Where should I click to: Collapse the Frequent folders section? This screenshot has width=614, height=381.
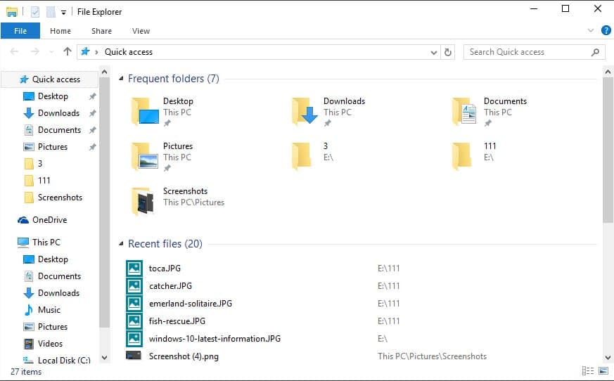tap(121, 79)
